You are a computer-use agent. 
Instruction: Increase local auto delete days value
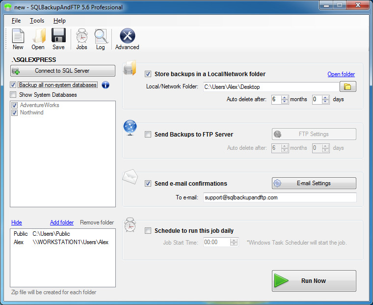click(x=325, y=97)
